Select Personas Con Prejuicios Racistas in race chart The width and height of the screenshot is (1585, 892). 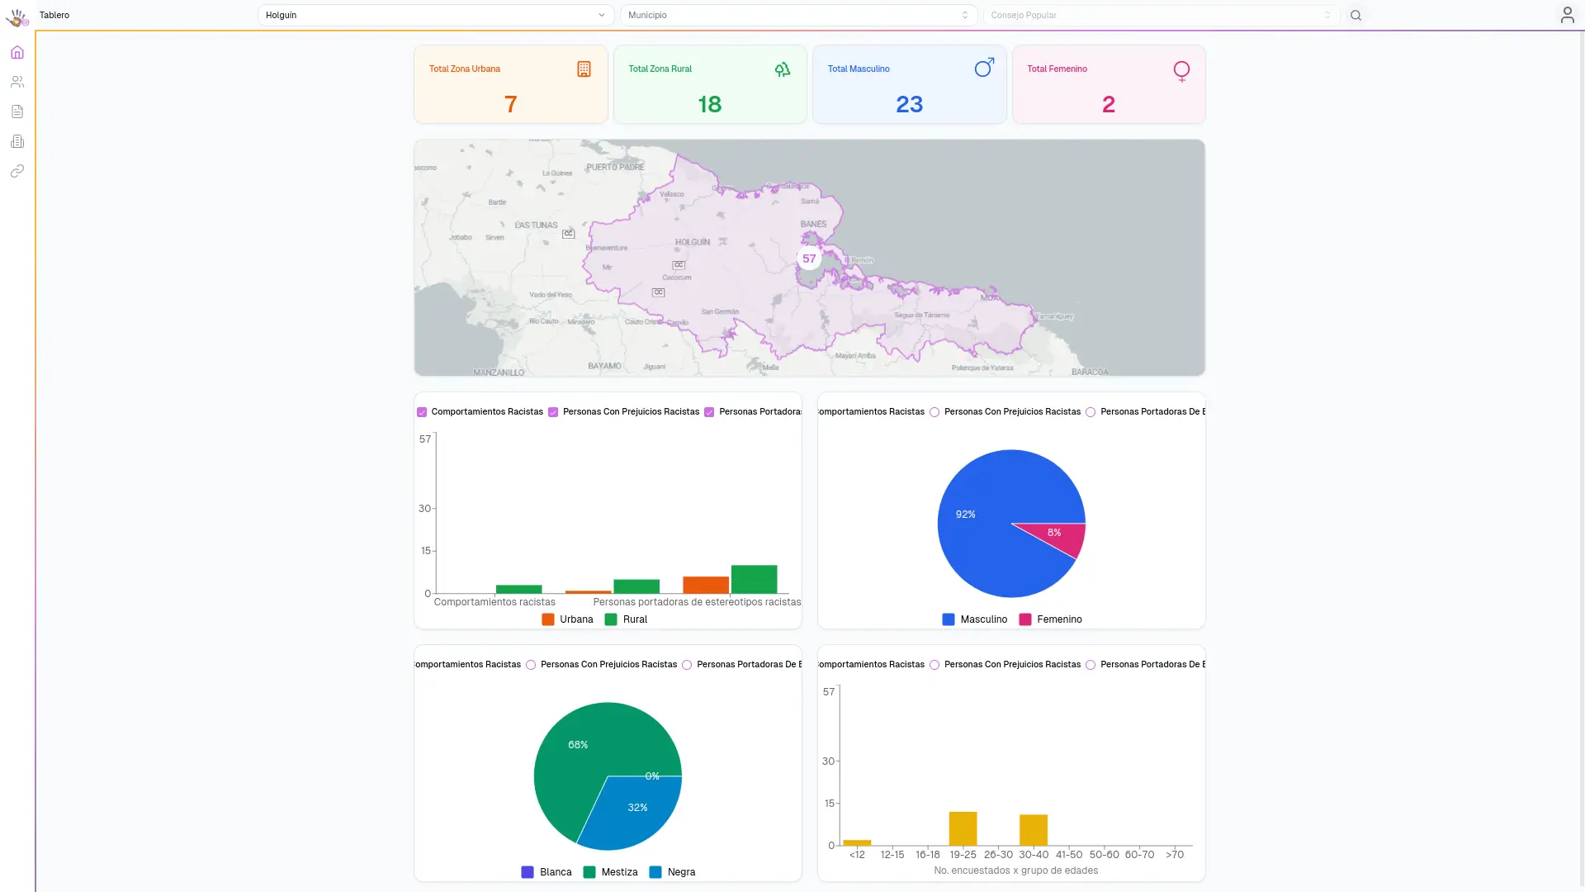pyautogui.click(x=531, y=665)
